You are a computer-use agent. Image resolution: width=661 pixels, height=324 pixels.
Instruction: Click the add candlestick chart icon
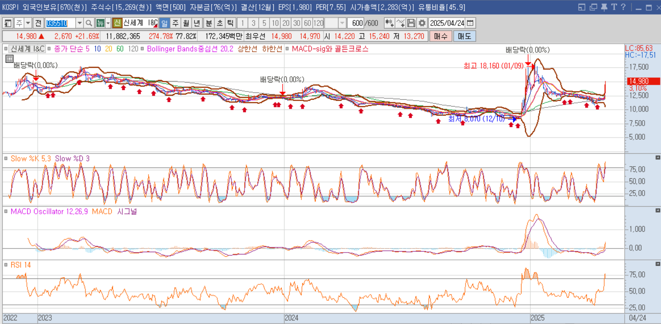click(389, 23)
